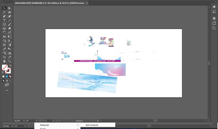Open the Artboards panel icon

pos(214,28)
